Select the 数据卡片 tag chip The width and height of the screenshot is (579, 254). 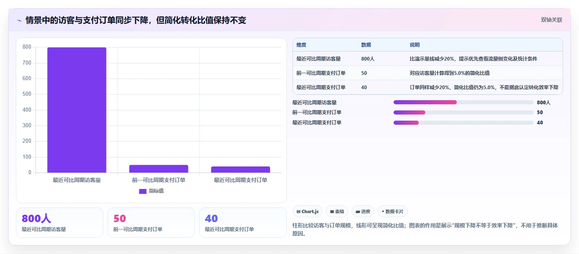(x=392, y=211)
